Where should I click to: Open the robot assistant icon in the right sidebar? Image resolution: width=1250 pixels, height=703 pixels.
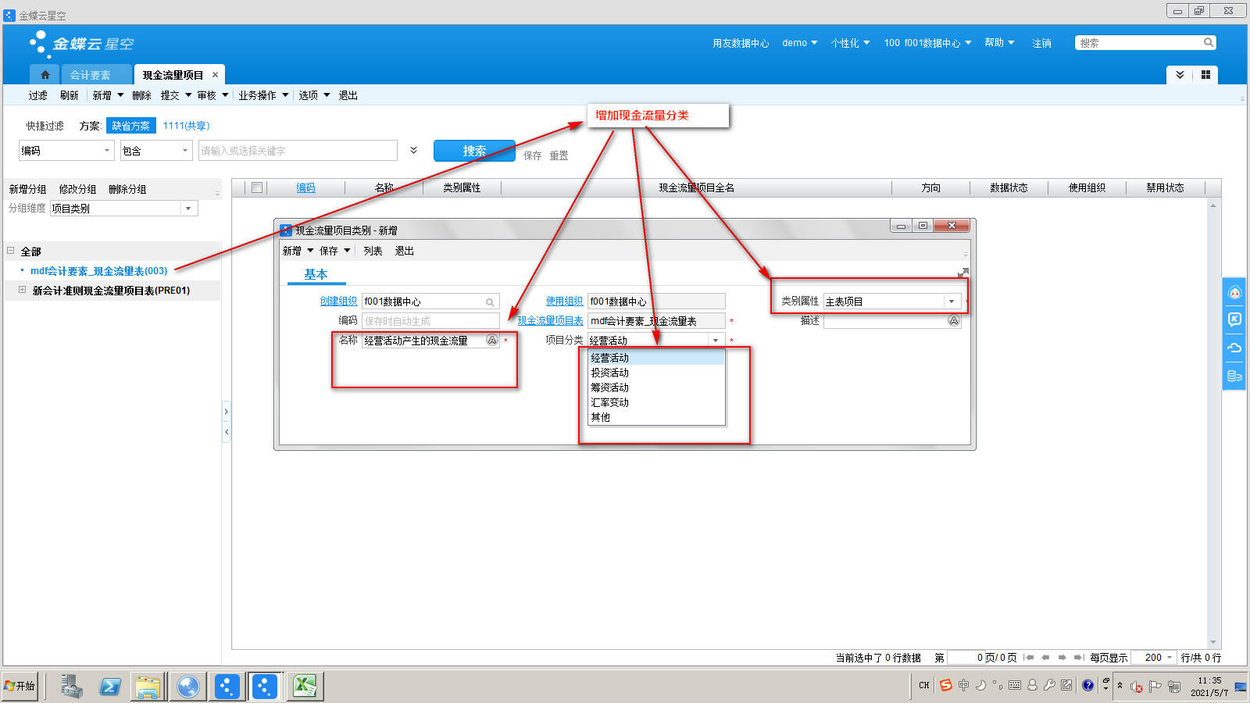[x=1234, y=293]
